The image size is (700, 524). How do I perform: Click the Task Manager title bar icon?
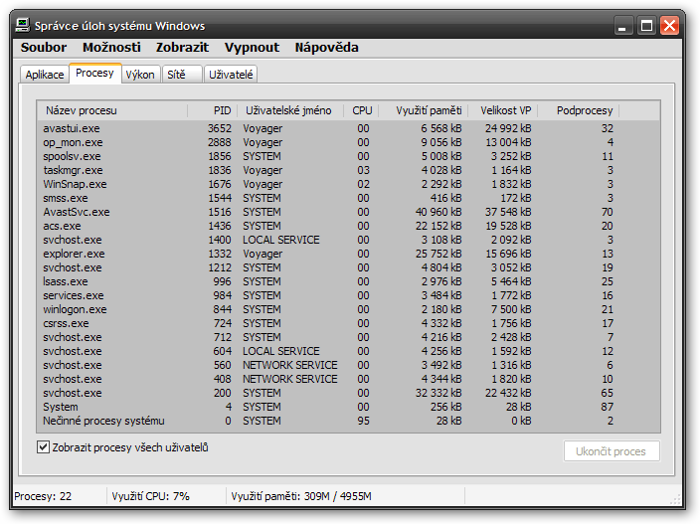click(x=22, y=25)
